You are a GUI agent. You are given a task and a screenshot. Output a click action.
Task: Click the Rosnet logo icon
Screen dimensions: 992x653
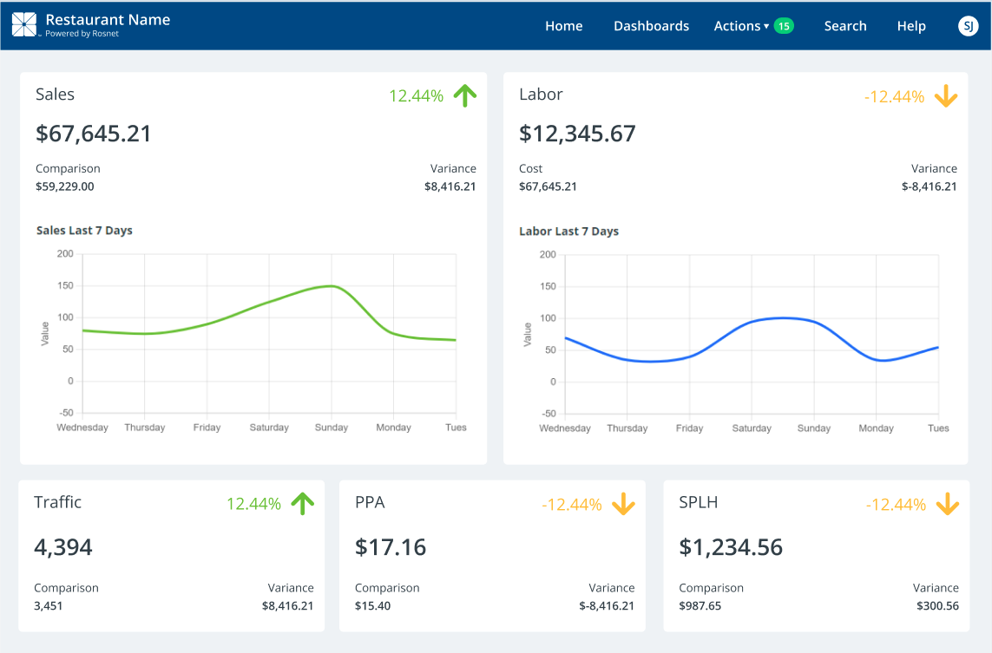click(x=24, y=25)
